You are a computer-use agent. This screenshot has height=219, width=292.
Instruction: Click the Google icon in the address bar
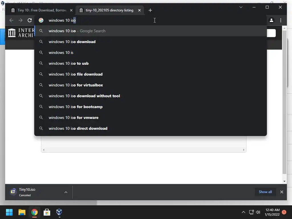coord(41,20)
